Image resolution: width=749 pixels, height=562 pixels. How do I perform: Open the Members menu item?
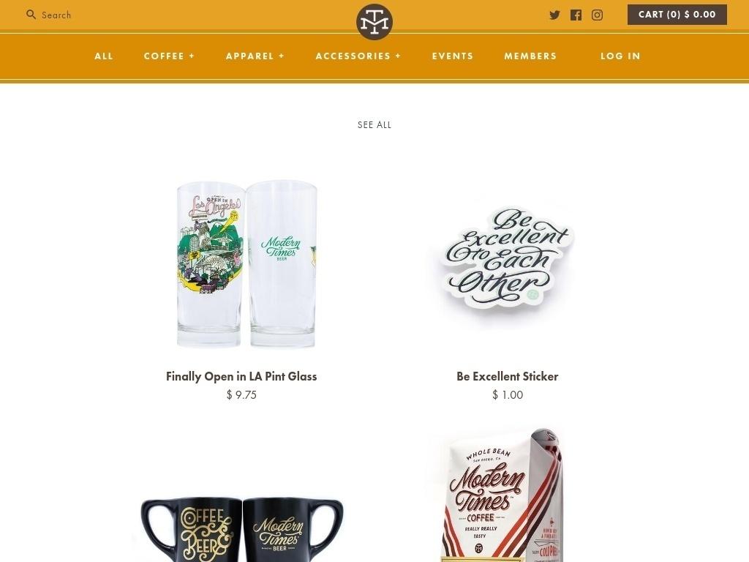530,56
